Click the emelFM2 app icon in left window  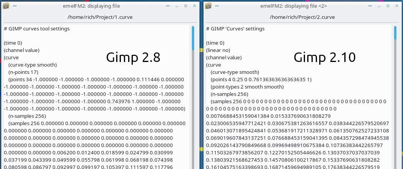[6, 6]
